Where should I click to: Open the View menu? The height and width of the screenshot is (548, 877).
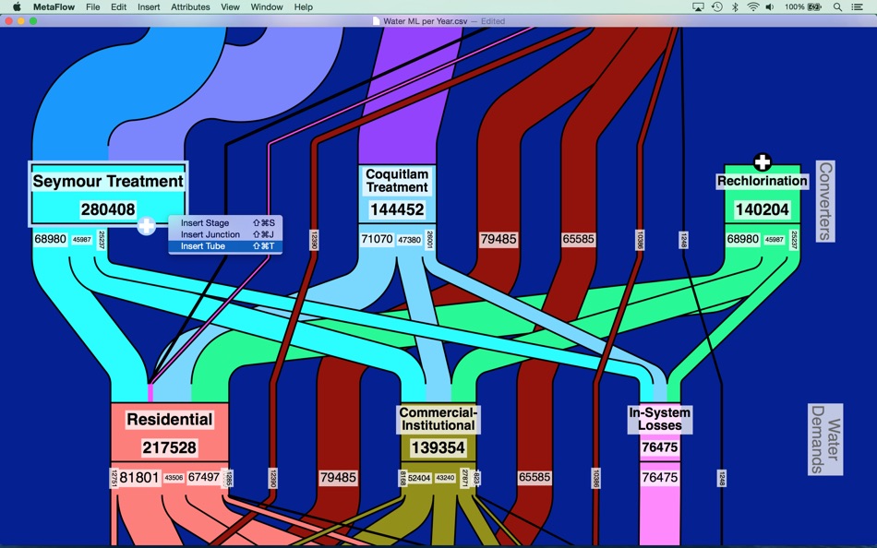coord(230,6)
